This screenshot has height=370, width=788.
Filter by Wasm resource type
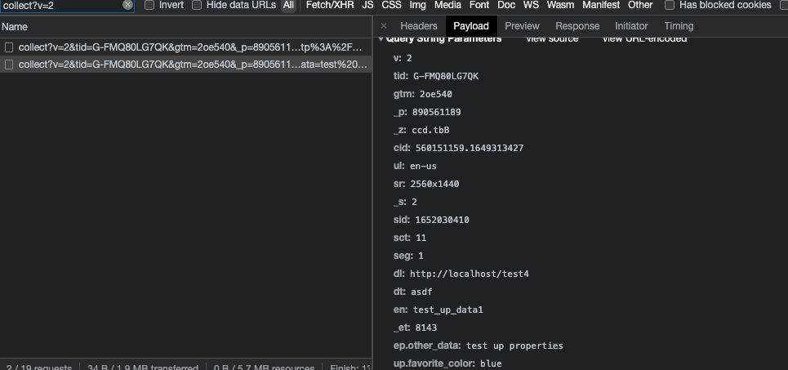tap(560, 5)
